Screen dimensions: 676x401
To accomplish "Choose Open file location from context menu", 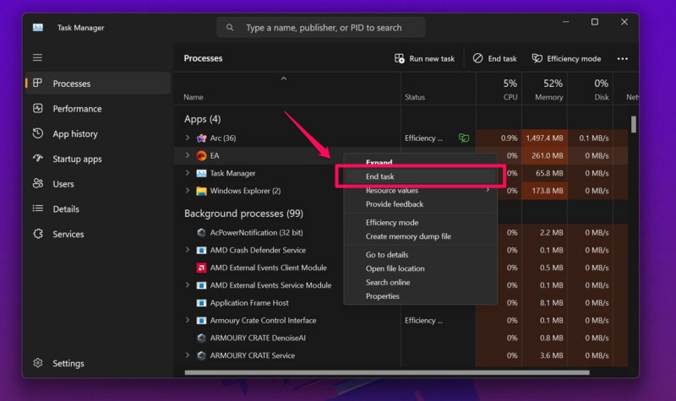I will click(x=395, y=268).
